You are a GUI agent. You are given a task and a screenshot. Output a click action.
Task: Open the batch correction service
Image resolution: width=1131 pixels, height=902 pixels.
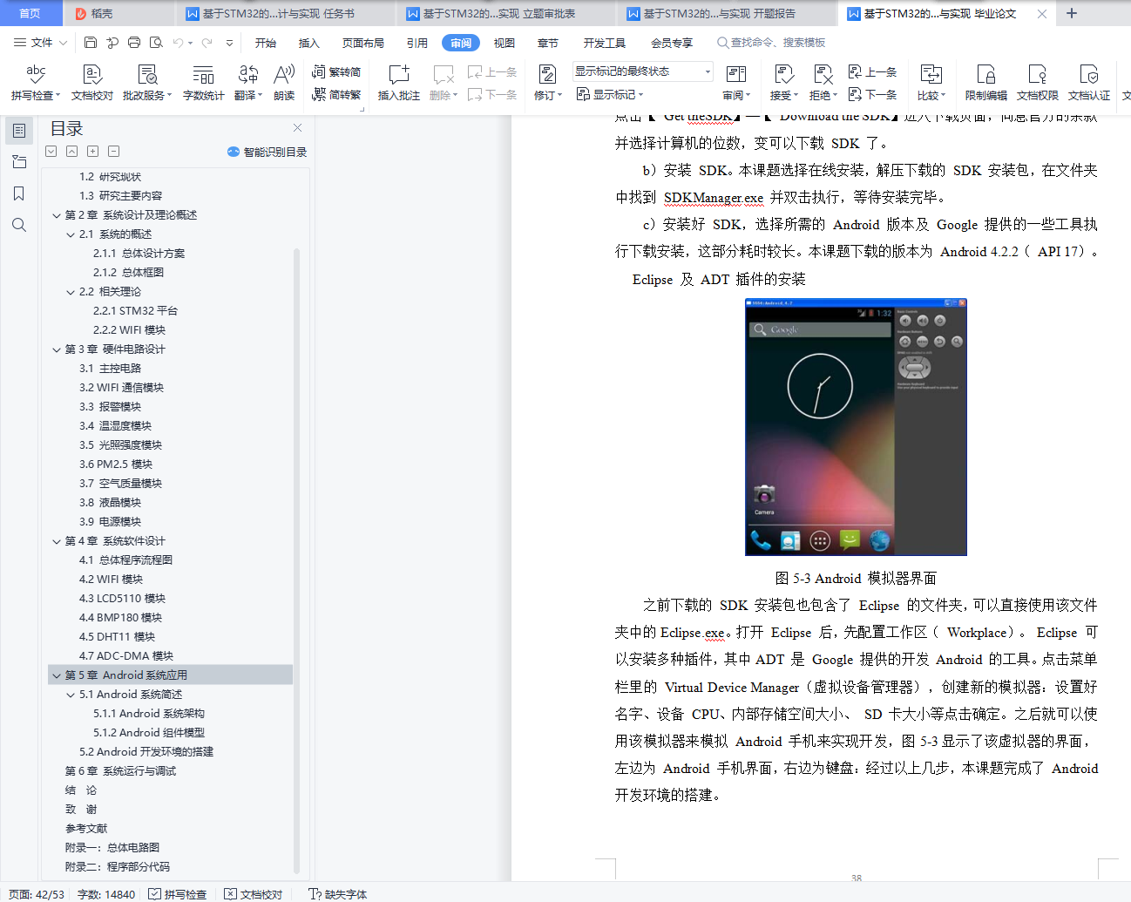(147, 83)
